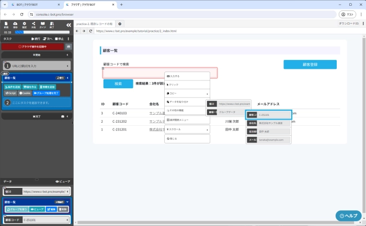Click the 終了 exit icon

click(51, 25)
